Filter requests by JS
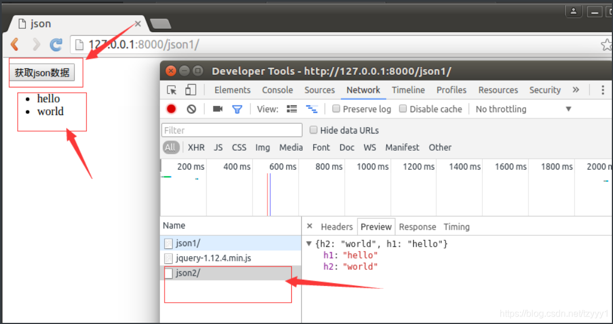 coord(218,147)
